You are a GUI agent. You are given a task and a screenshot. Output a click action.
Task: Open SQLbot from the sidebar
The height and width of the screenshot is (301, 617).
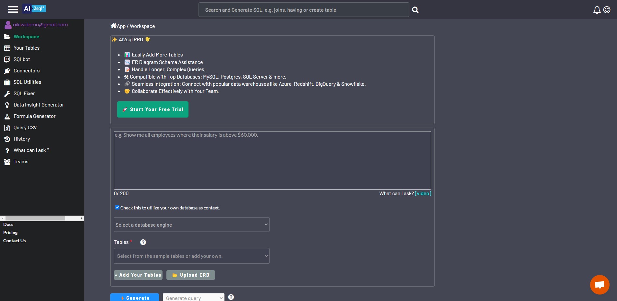(22, 59)
